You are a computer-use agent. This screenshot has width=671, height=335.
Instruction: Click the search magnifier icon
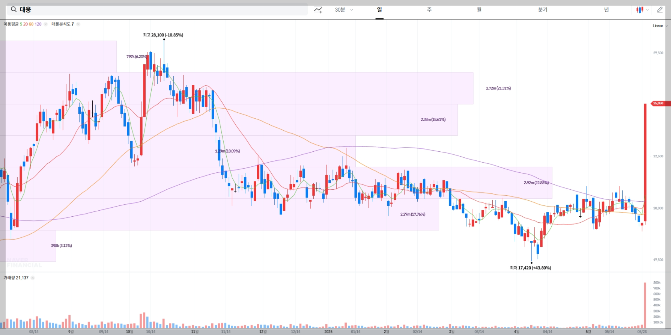14,9
